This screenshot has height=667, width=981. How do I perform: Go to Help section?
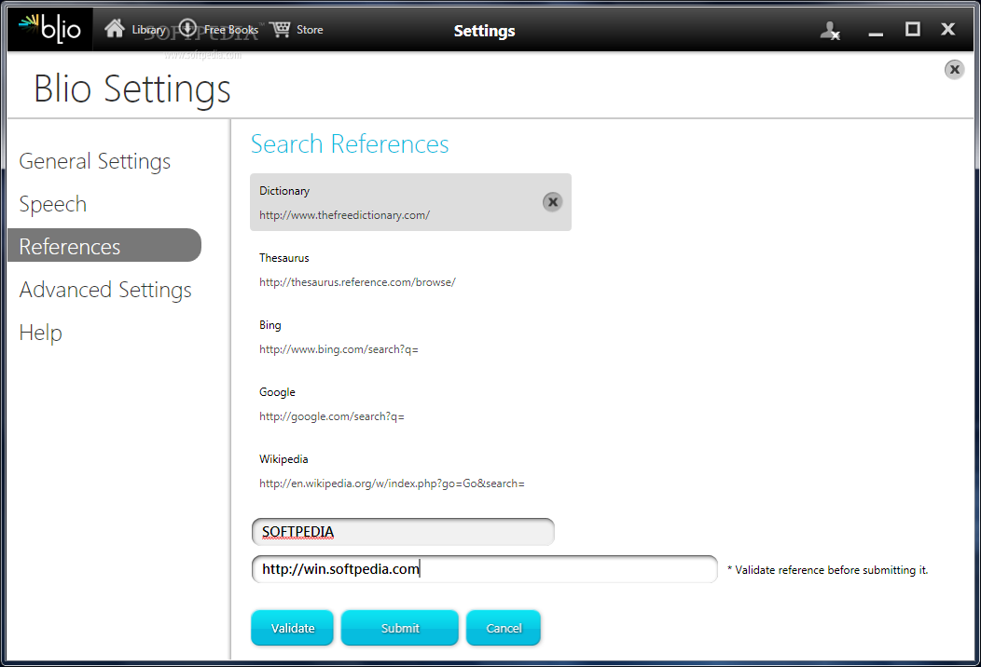tap(41, 333)
